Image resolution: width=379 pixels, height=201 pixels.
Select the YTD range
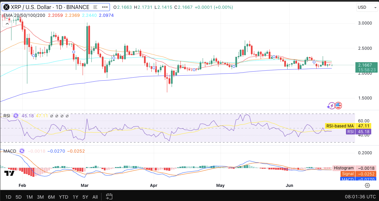click(64, 197)
